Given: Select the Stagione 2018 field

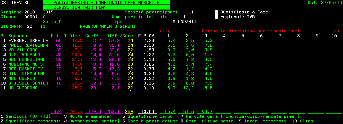Looking at the screenshot, I should coord(29,12).
